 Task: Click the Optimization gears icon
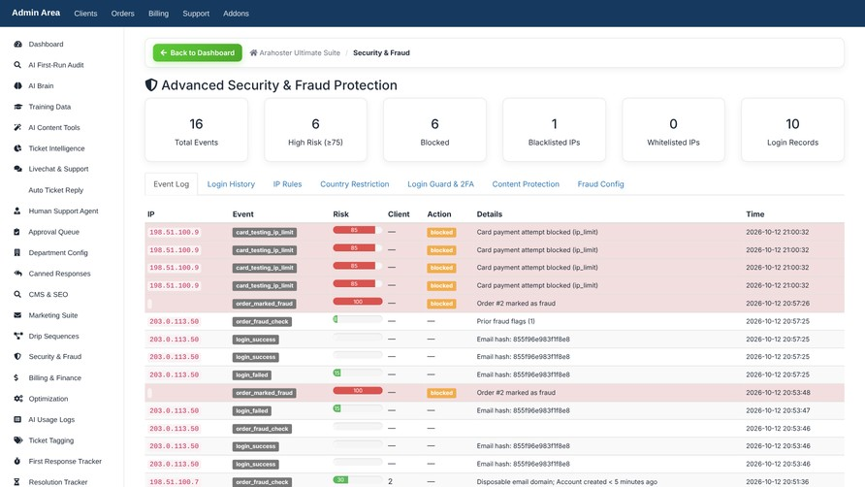click(18, 399)
